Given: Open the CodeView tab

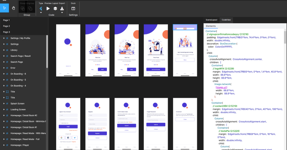Looking at the screenshot, I should pos(226,20).
